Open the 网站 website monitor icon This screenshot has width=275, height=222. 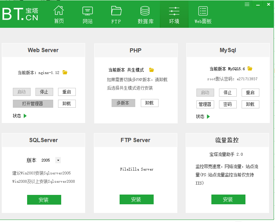[88, 11]
